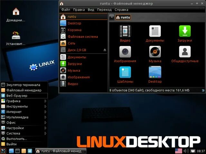This screenshot has height=154, width=206.
Task: Select Диск 2,9 GB in the sidebar
Action: pyautogui.click(x=84, y=50)
